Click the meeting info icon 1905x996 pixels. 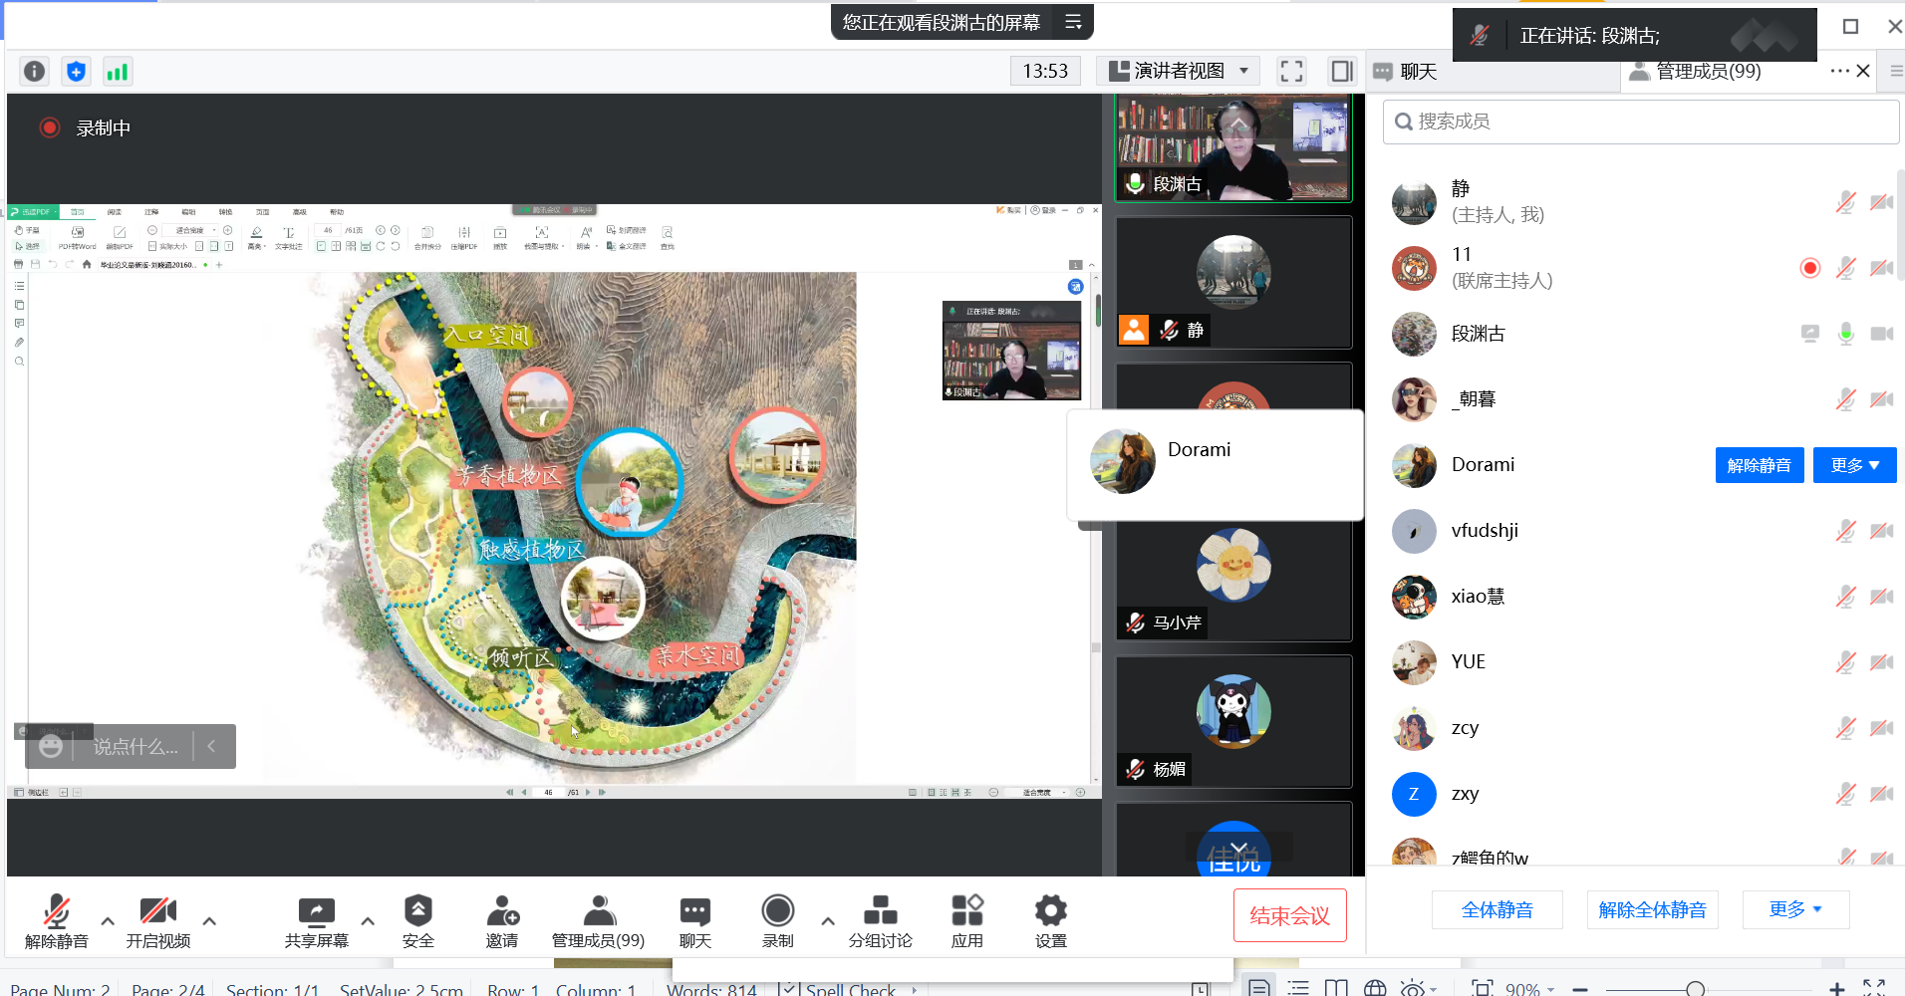coord(35,72)
